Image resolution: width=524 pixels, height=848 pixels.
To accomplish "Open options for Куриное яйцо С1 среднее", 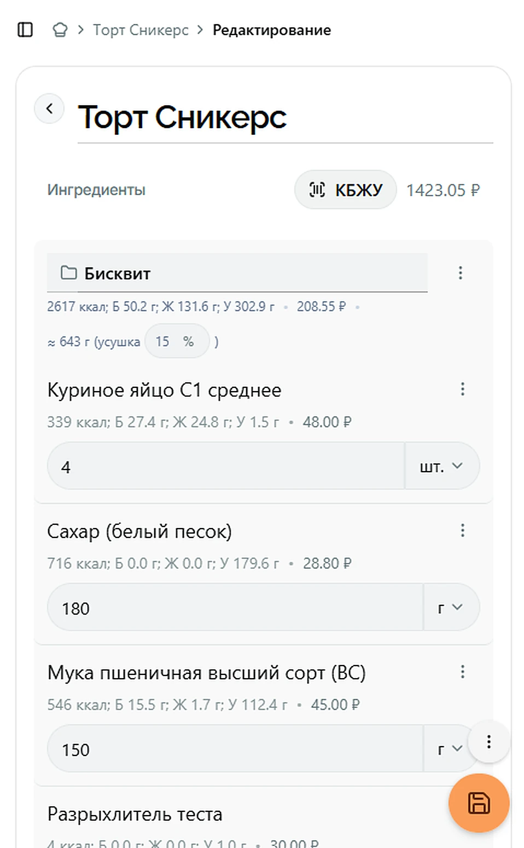I will (x=463, y=389).
